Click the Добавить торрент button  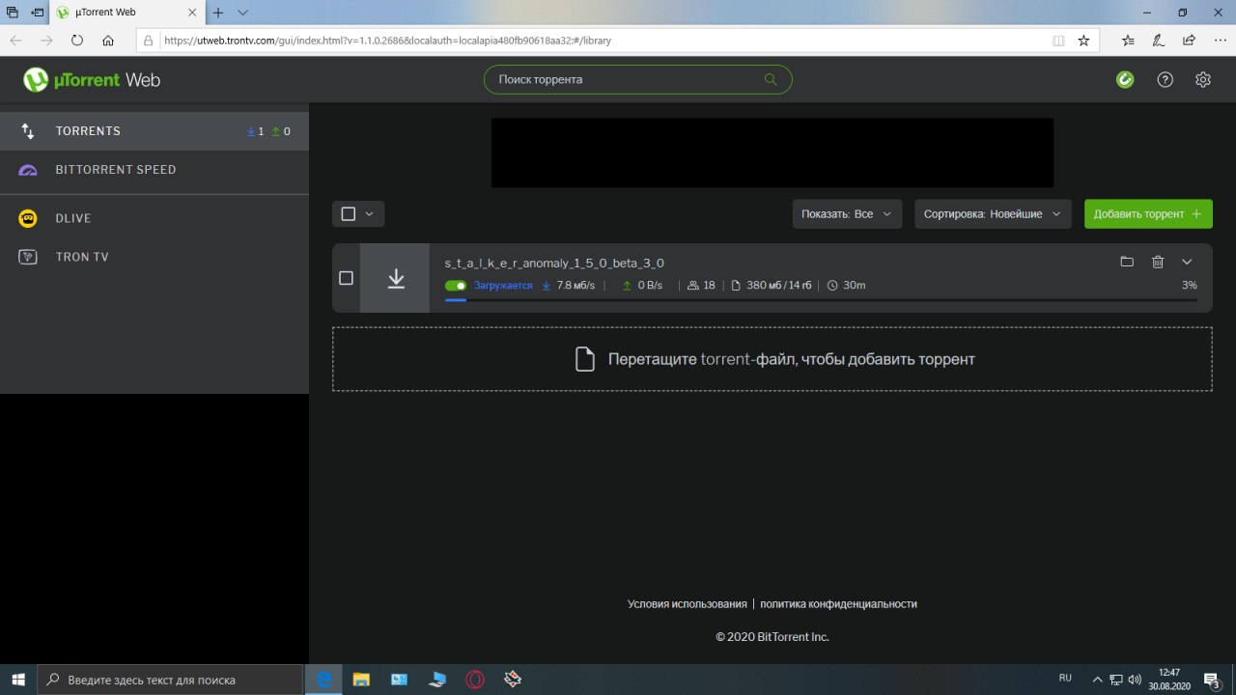click(x=1148, y=214)
